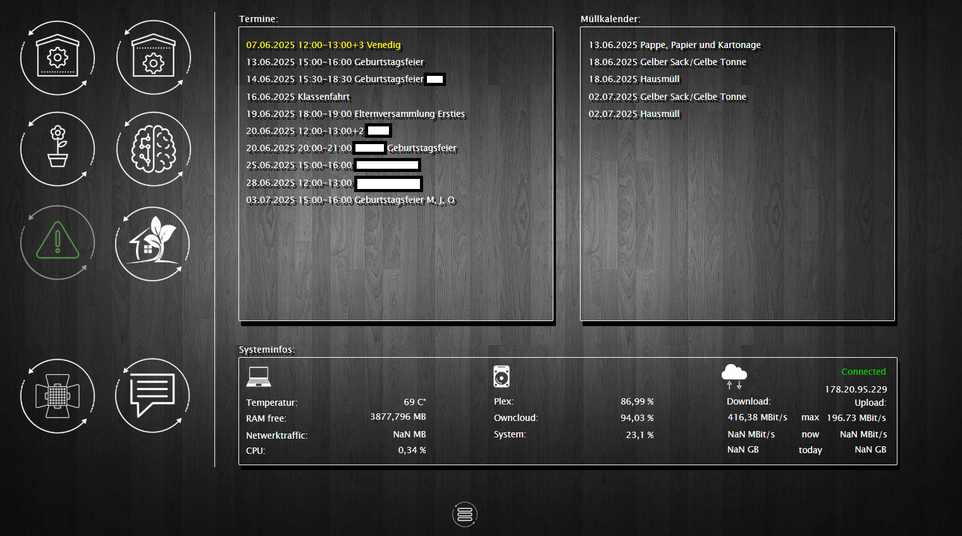Click the cloud network icon above Download
The image size is (962, 536).
pyautogui.click(x=734, y=376)
